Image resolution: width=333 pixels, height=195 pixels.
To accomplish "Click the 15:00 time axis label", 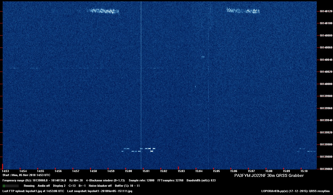I will pyautogui.click(x=128, y=171).
